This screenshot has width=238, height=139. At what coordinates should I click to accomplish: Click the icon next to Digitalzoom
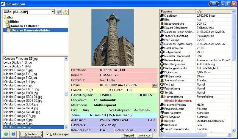[162, 72]
